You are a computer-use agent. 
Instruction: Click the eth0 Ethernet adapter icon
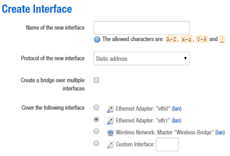coord(110,109)
